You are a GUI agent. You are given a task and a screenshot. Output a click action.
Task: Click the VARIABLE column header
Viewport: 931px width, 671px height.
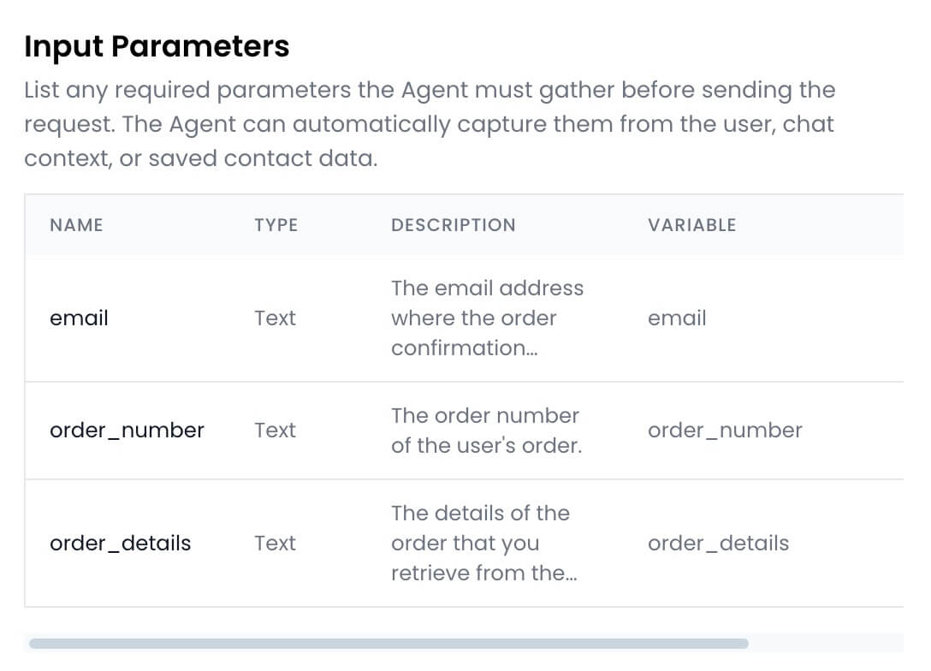(691, 225)
